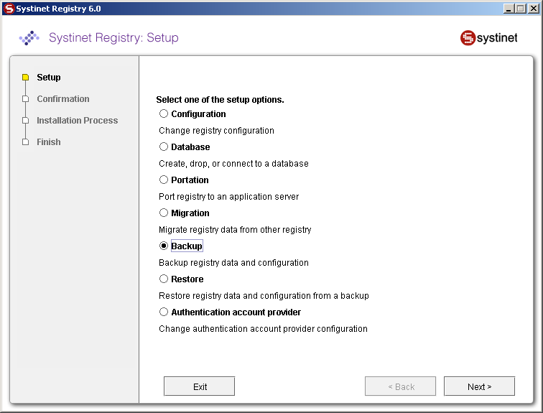Click the Exit button
Image resolution: width=543 pixels, height=413 pixels.
point(199,386)
